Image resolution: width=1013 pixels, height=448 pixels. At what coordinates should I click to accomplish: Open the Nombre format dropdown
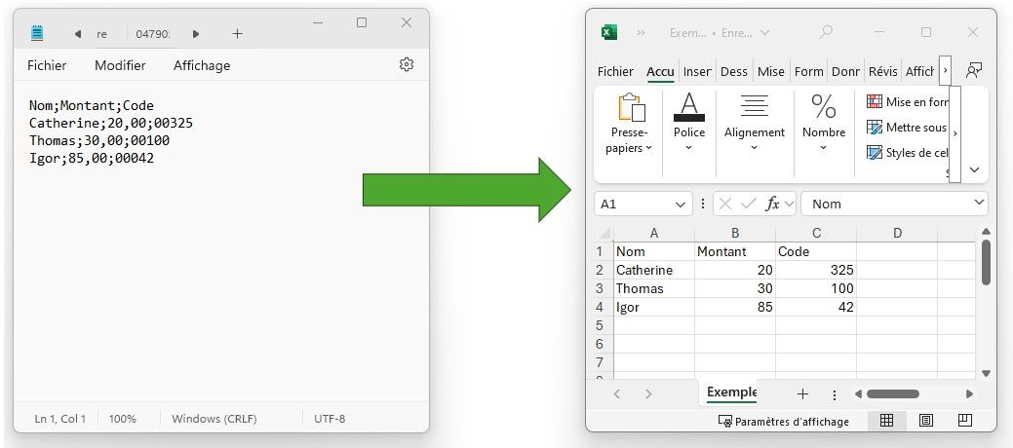[823, 148]
